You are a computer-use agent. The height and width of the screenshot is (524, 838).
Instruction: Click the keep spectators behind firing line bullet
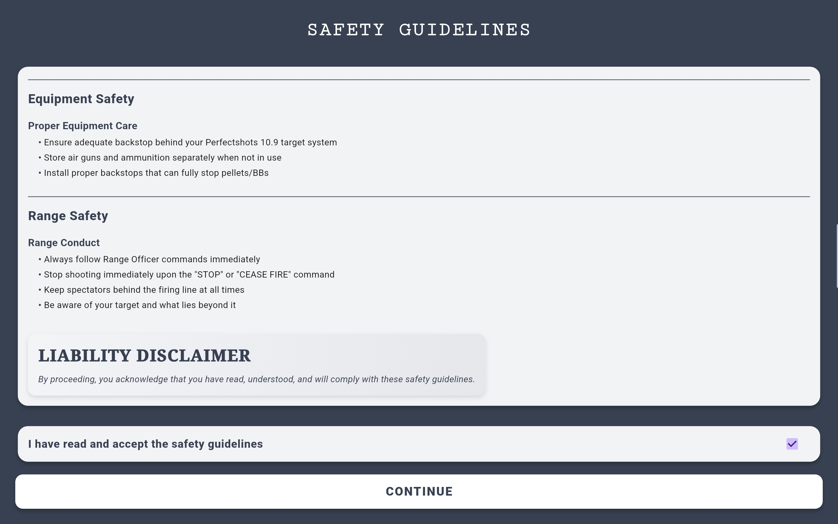[144, 290]
